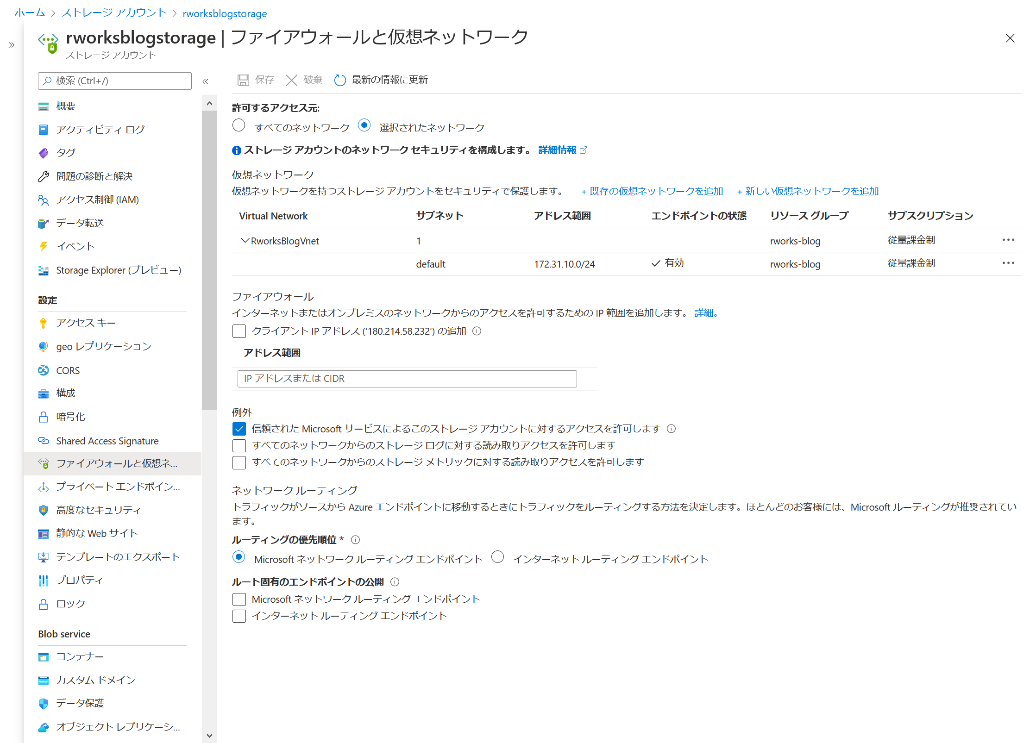Click the 暗号化 lock icon
The height and width of the screenshot is (743, 1036).
coord(44,417)
